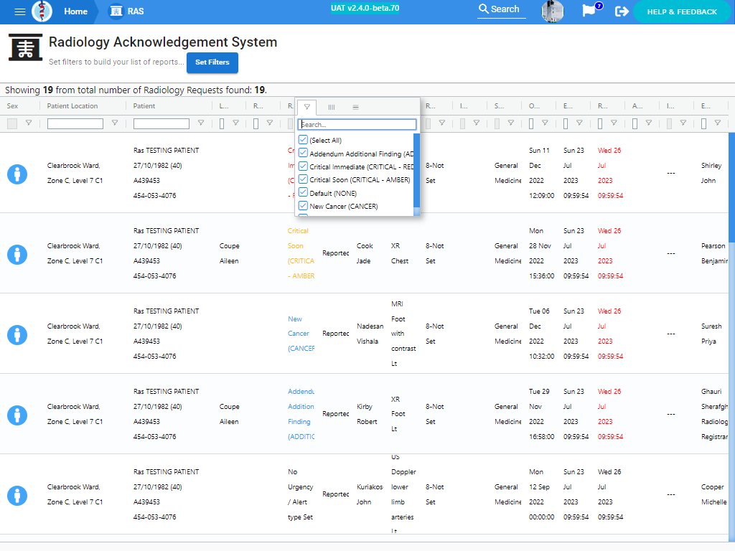Click the A... column header
This screenshot has height=551, width=735.
coord(637,106)
